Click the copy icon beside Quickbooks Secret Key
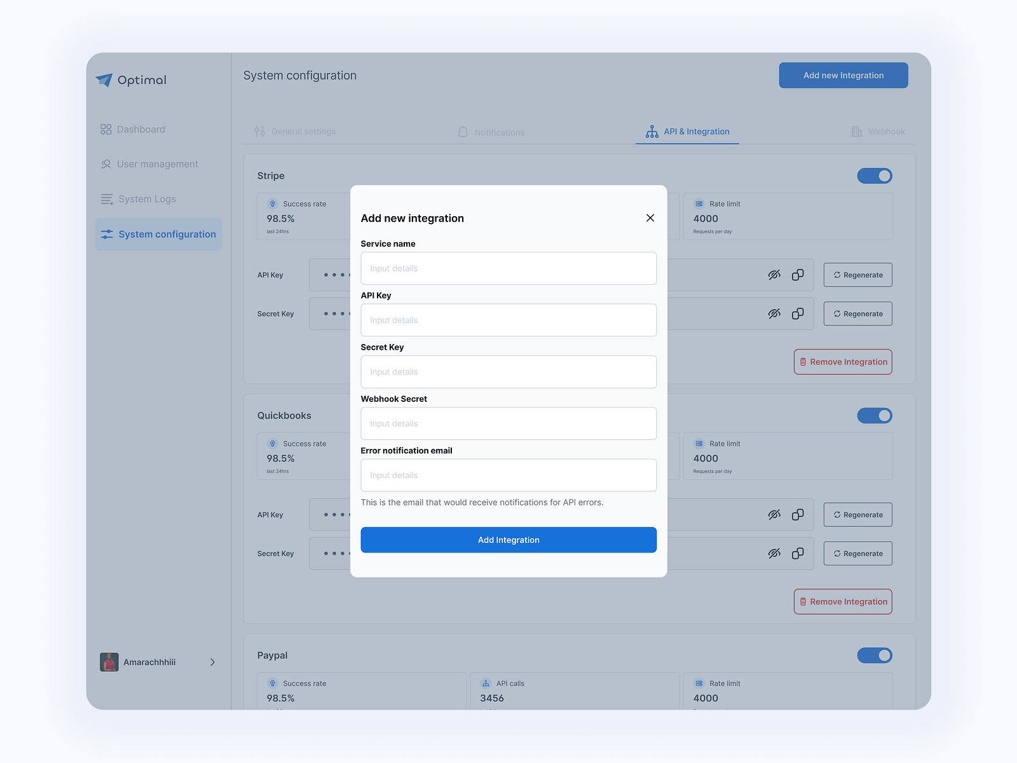This screenshot has width=1017, height=763. pyautogui.click(x=798, y=553)
